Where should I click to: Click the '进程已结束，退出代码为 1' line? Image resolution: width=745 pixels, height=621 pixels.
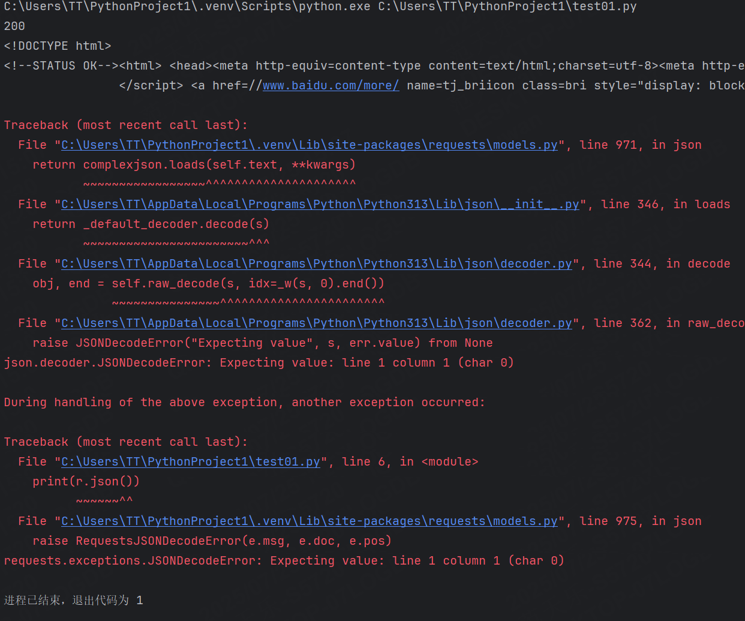[x=74, y=600]
